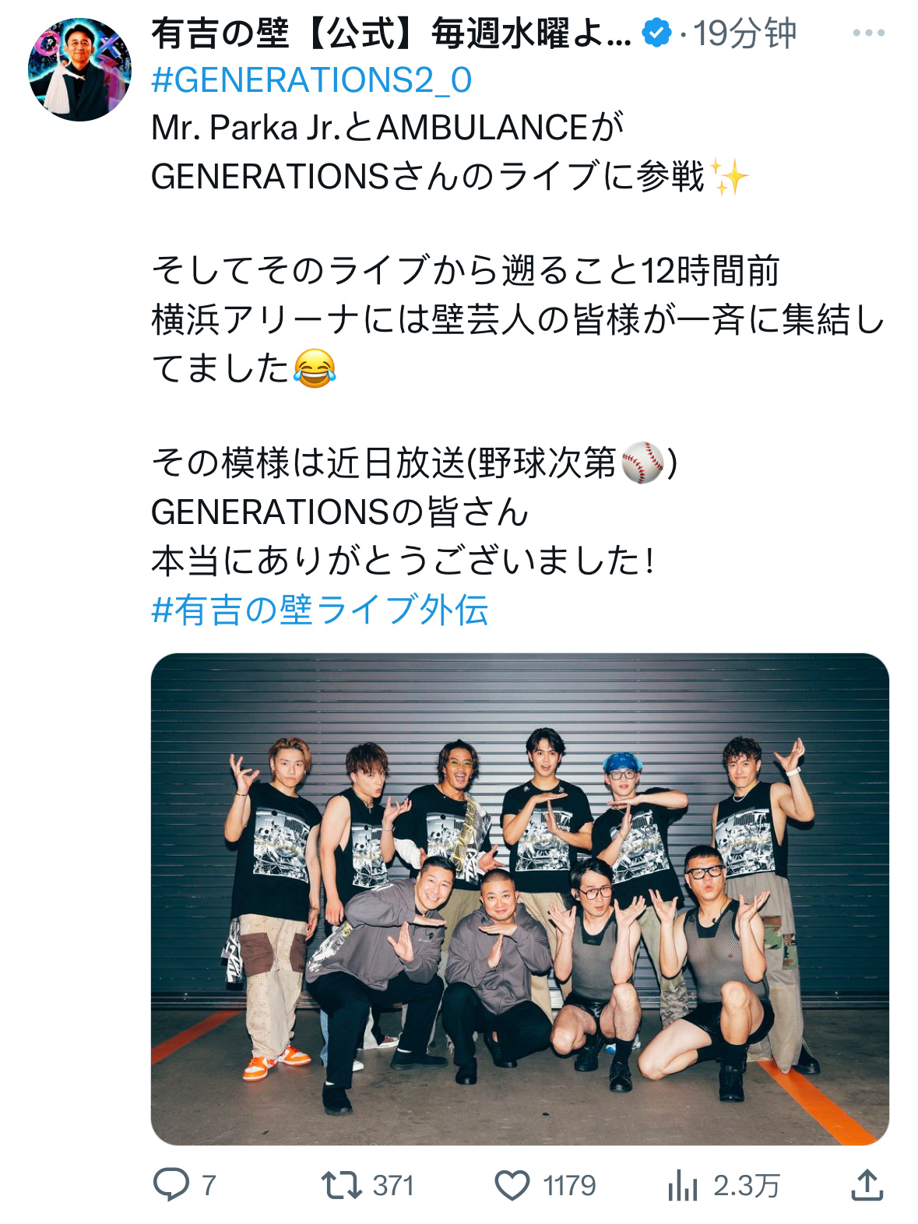Tap the reply speech bubble icon
The image size is (918, 1224).
pyautogui.click(x=171, y=1185)
